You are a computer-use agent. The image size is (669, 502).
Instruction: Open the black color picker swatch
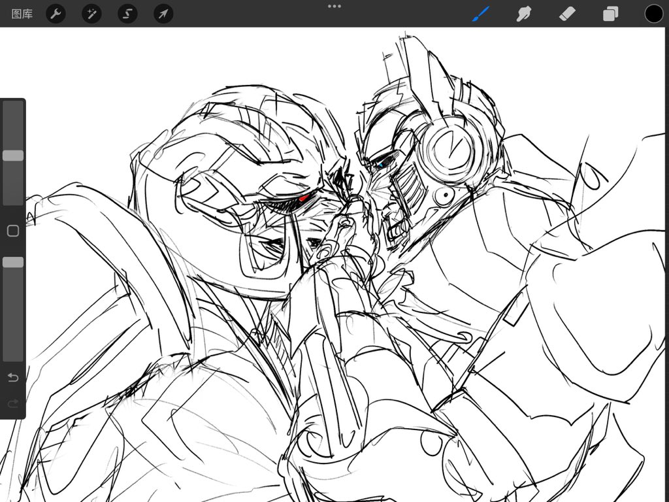coord(653,14)
